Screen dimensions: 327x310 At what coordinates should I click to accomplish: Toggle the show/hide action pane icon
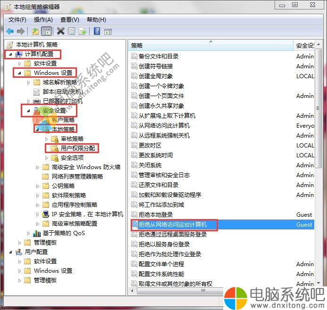click(x=108, y=32)
